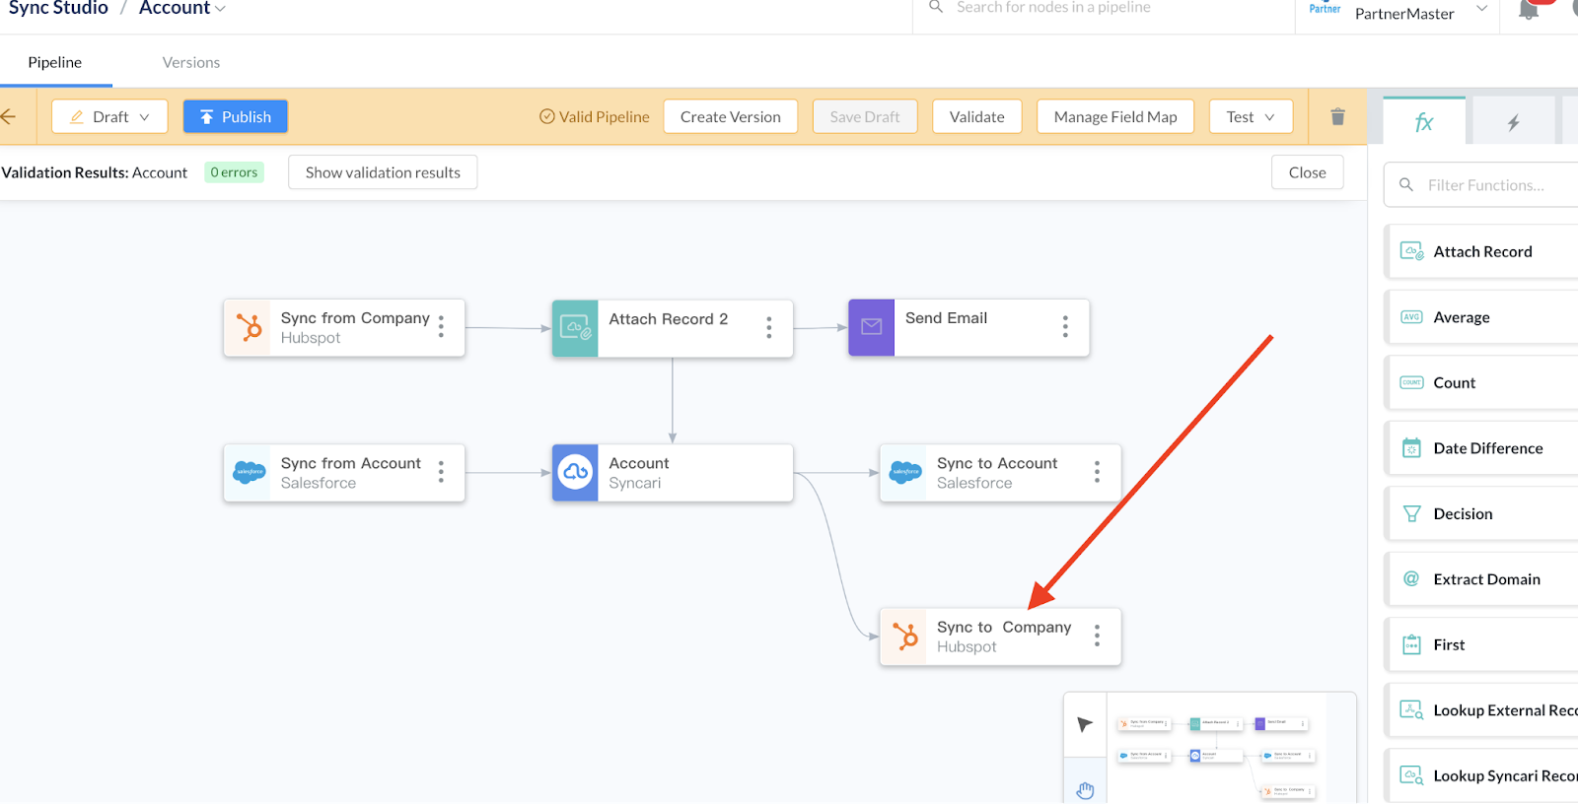
Task: Click the Date Difference calendar icon
Action: pos(1412,448)
